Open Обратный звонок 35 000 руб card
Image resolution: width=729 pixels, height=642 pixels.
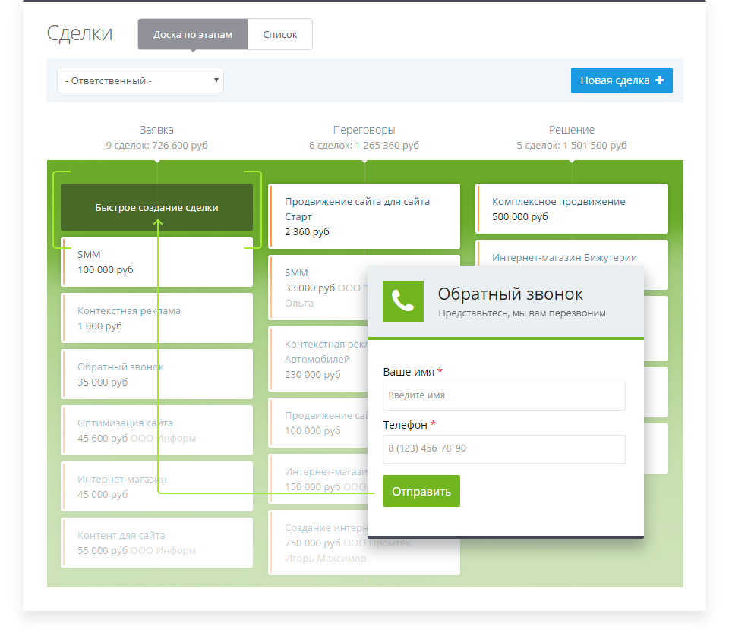pyautogui.click(x=156, y=374)
